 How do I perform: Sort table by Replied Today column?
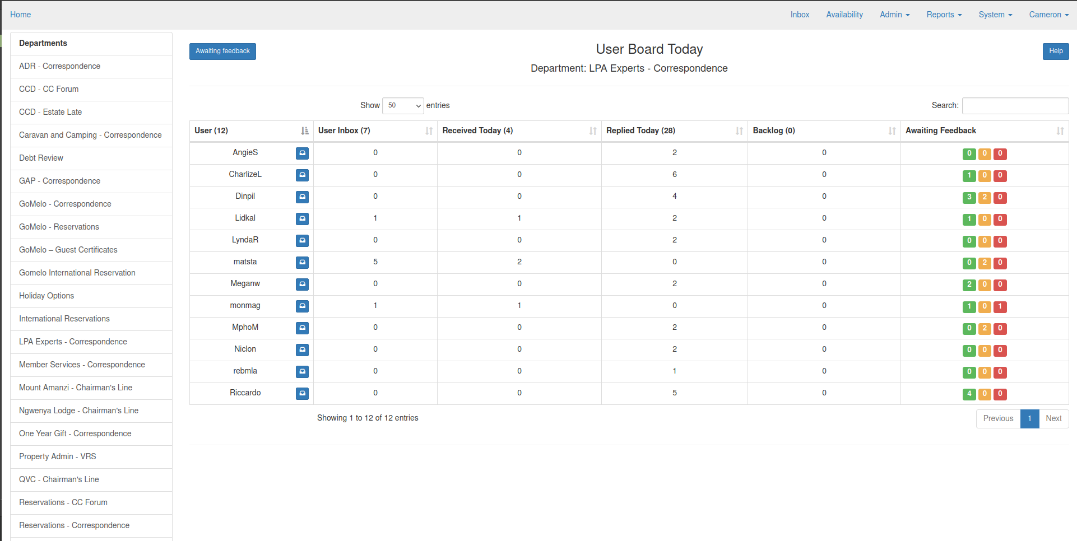tap(739, 131)
